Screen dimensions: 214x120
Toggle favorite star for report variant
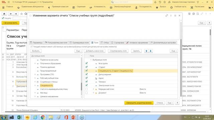pos(30,16)
